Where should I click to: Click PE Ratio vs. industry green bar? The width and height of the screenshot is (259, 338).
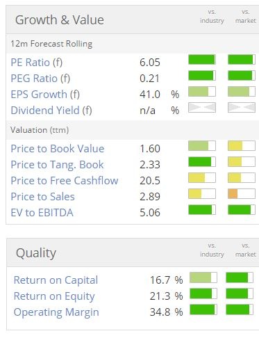point(202,60)
